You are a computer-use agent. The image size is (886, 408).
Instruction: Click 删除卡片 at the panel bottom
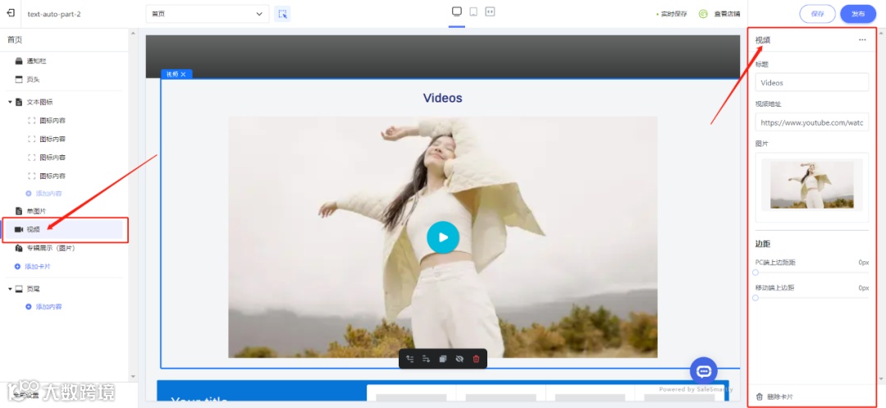(x=779, y=397)
